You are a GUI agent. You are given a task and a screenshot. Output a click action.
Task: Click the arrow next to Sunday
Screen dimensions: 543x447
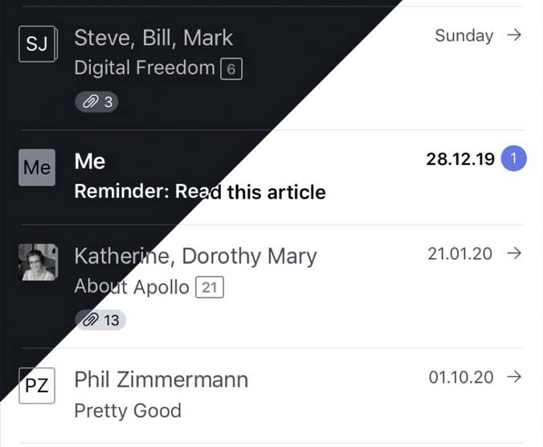click(514, 35)
